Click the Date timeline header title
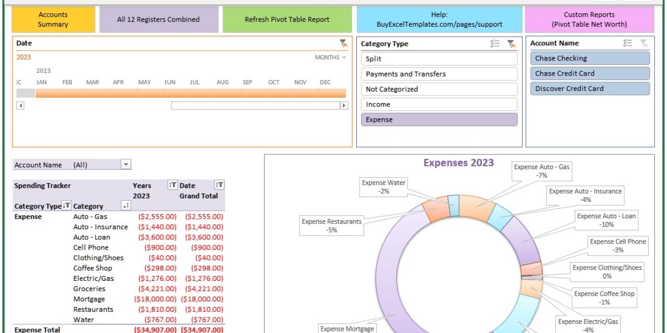Screen dimensions: 667x333 pyautogui.click(x=24, y=43)
